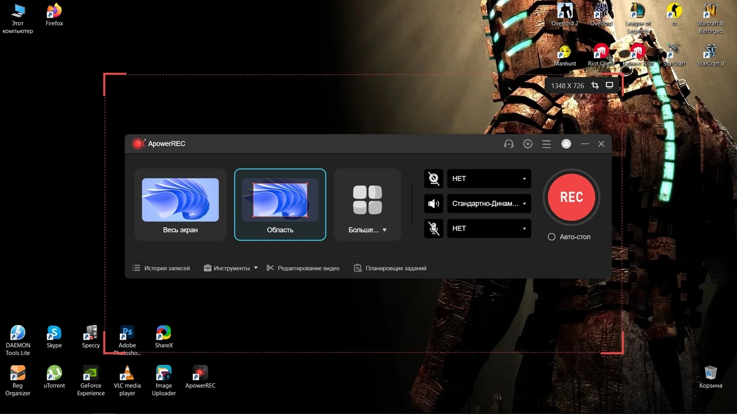This screenshot has width=737, height=414.
Task: Select uTorrent desktop shortcut
Action: click(54, 377)
